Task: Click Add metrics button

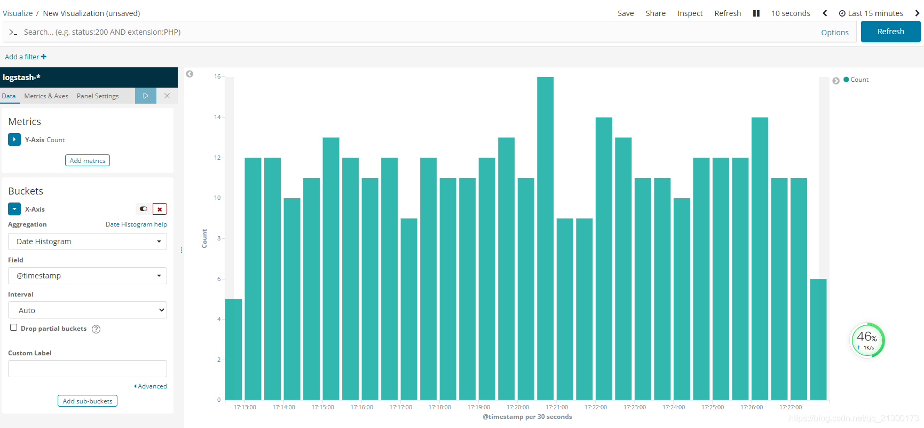Action: (x=88, y=160)
